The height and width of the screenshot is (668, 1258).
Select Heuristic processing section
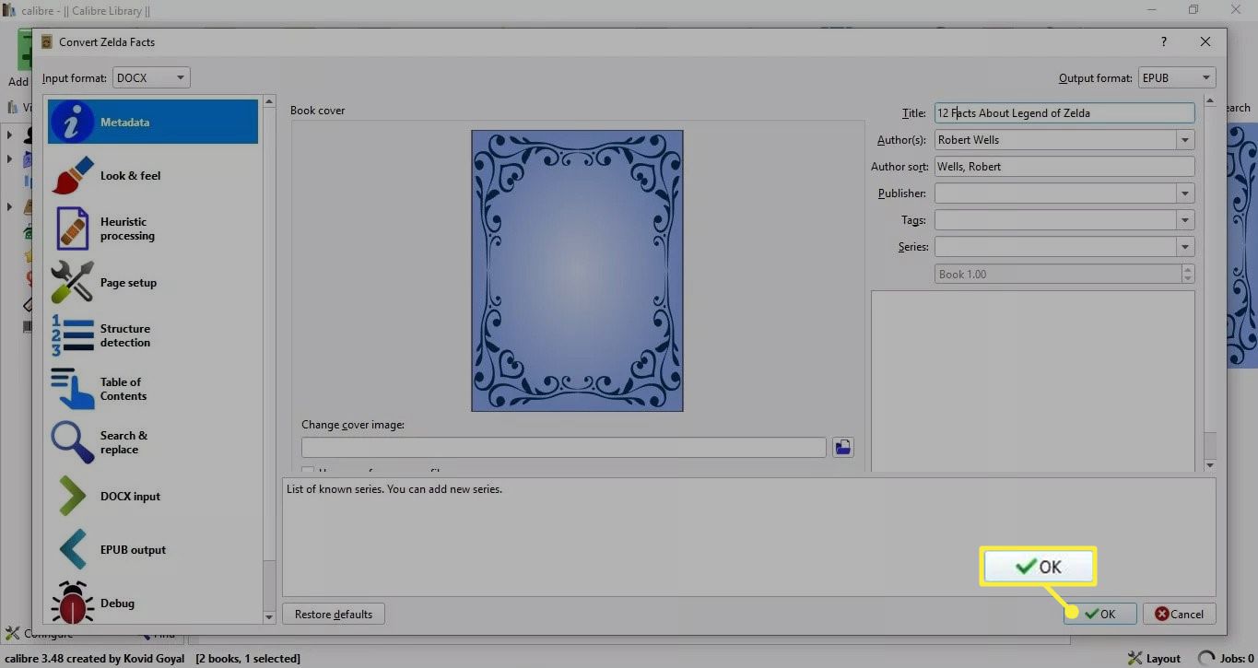(153, 229)
